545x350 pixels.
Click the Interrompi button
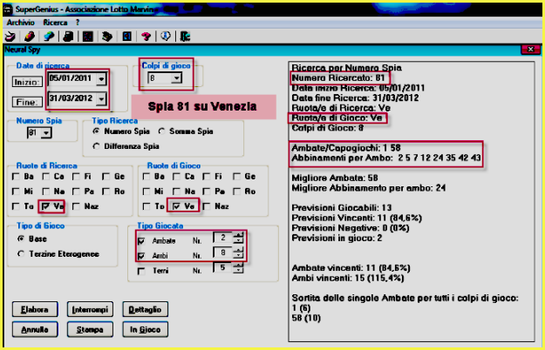(x=90, y=309)
